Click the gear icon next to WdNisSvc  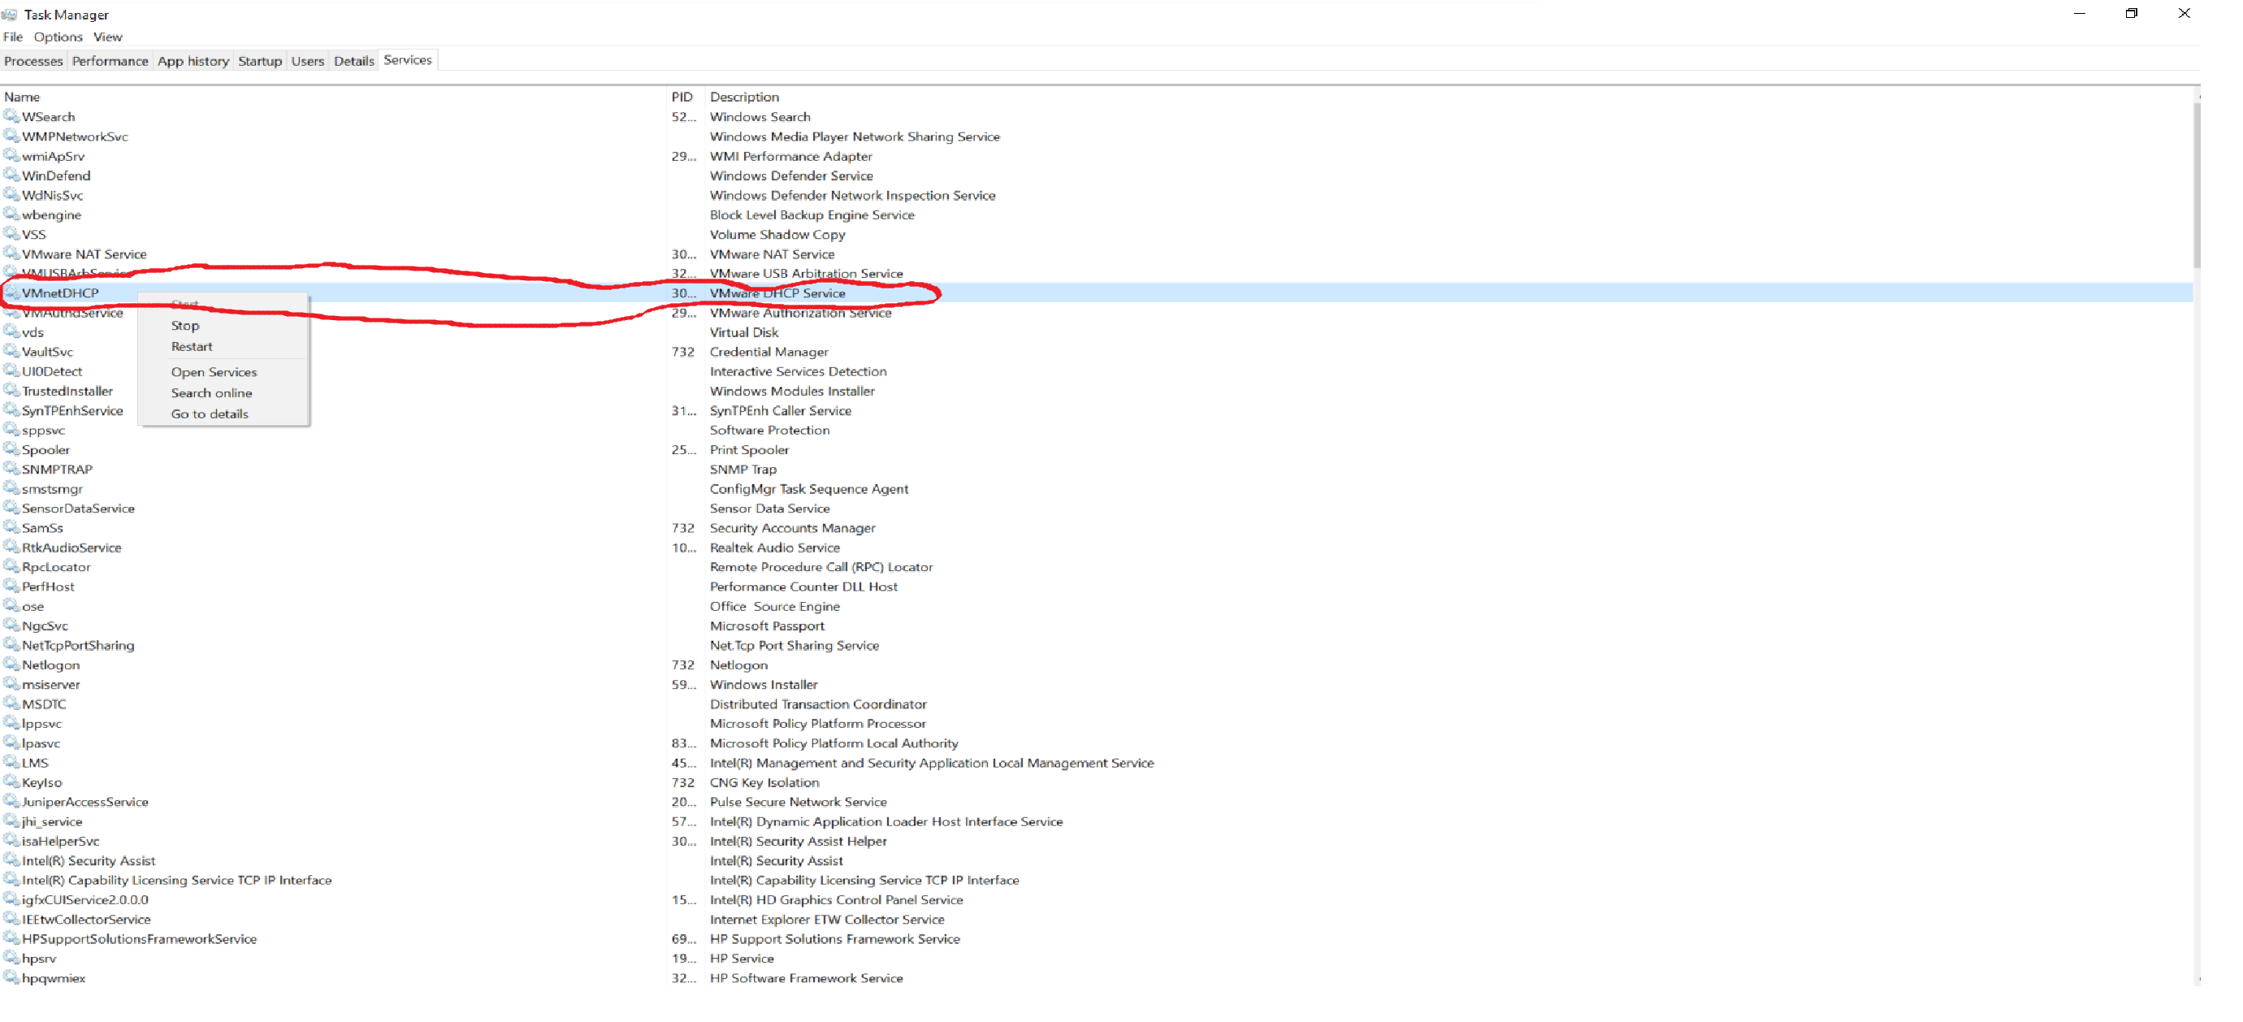[11, 195]
